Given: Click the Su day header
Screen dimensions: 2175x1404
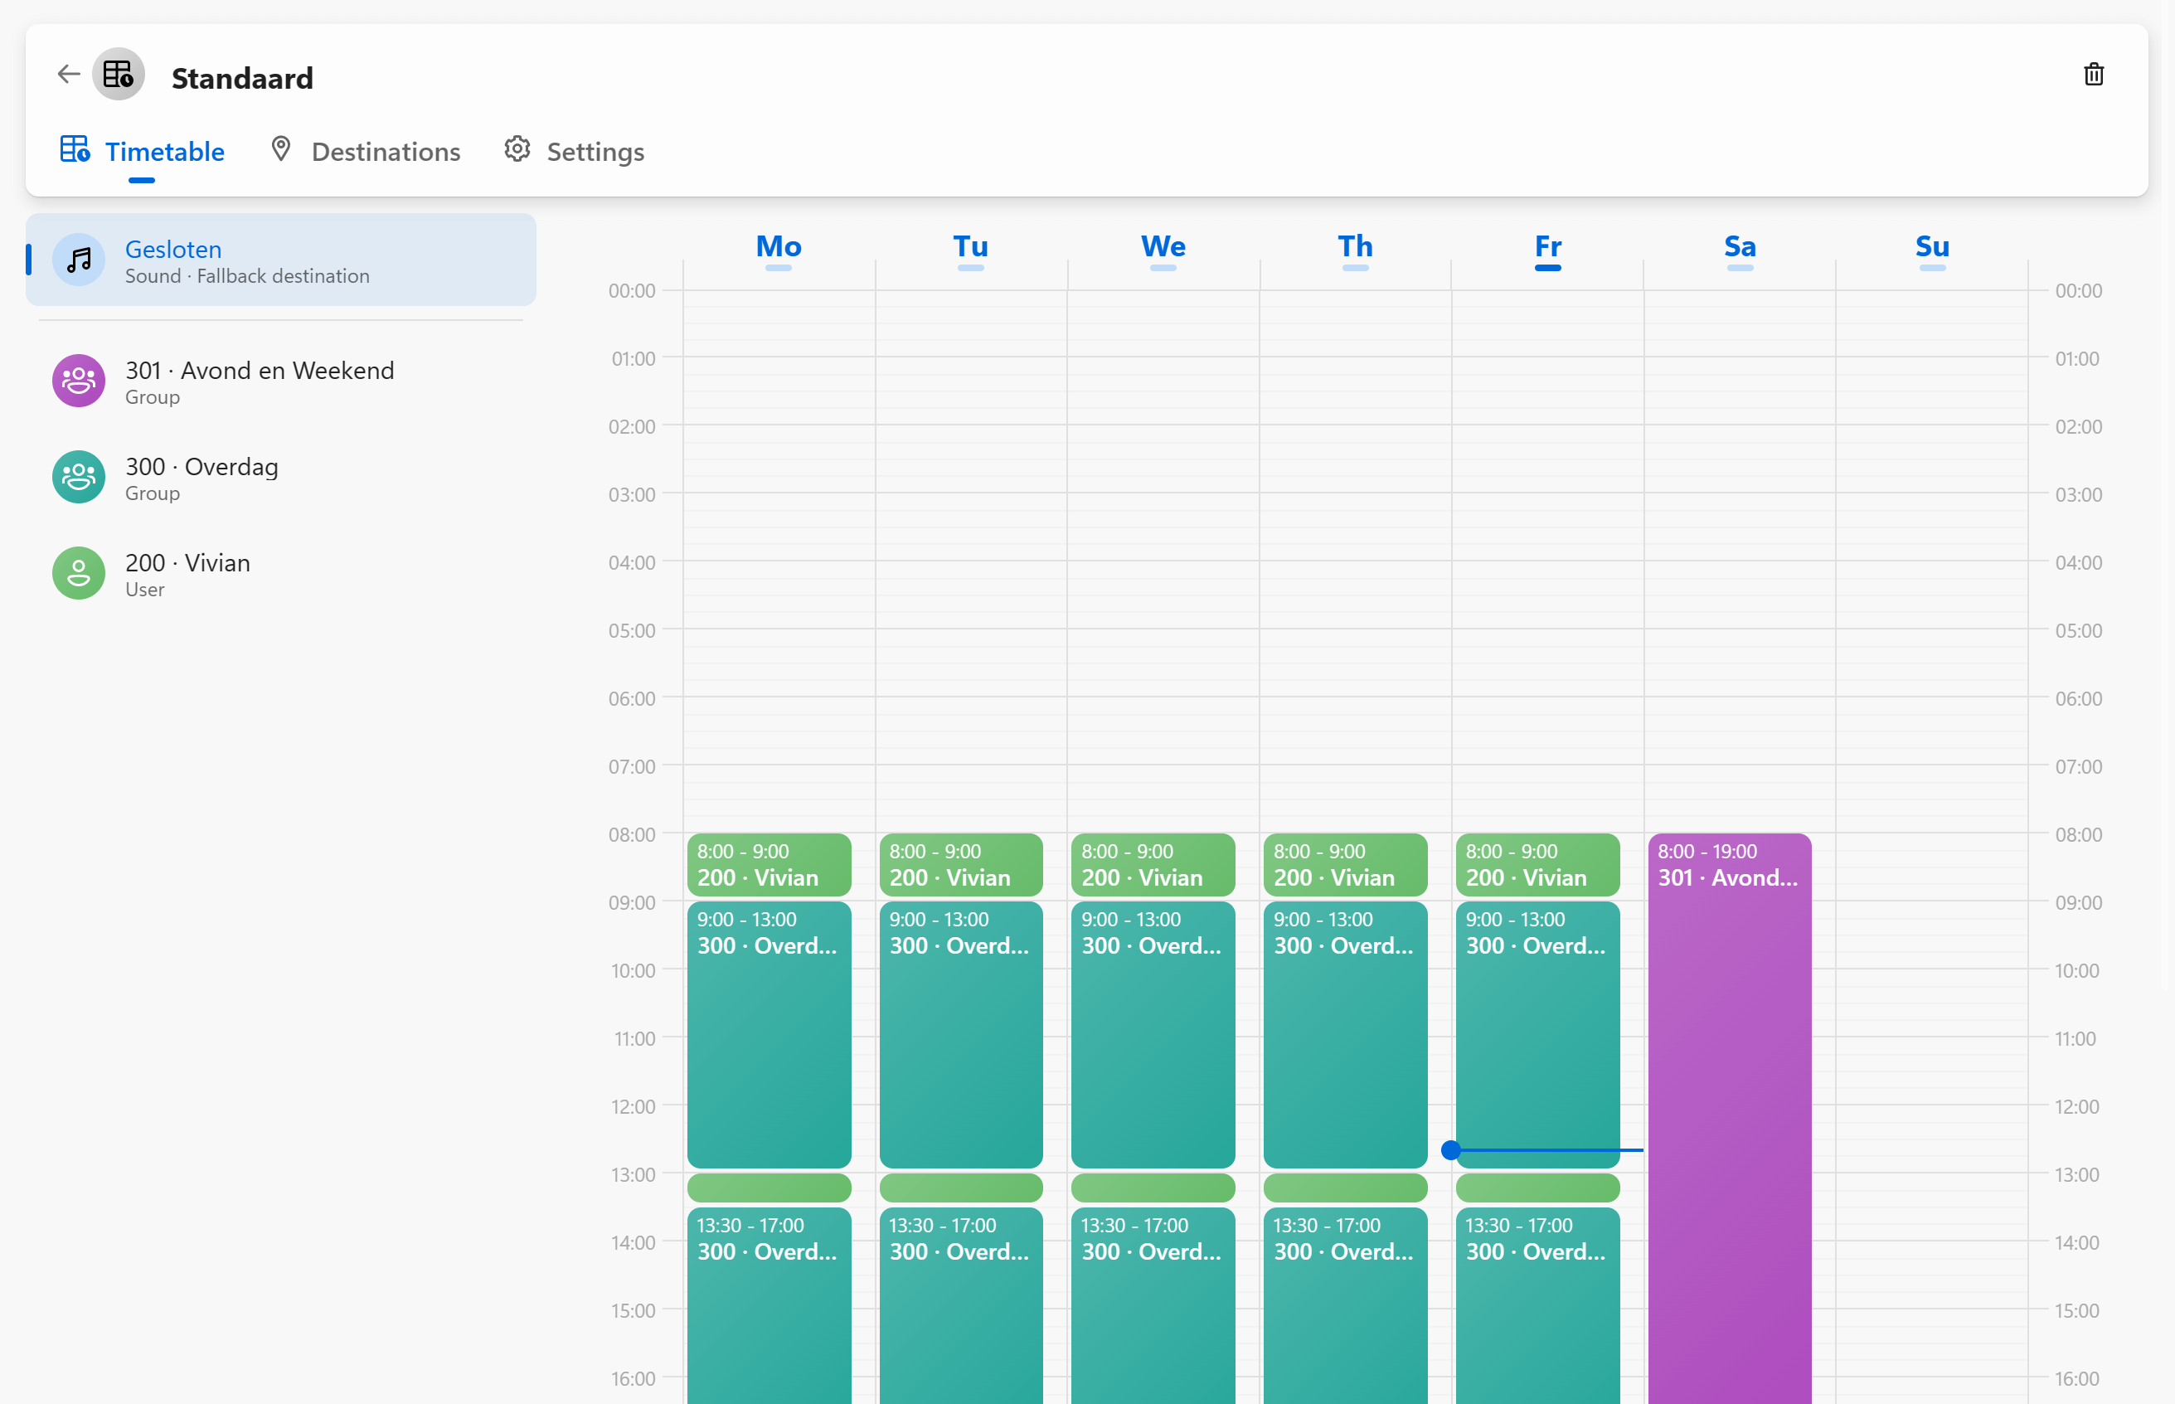Looking at the screenshot, I should pos(1933,248).
